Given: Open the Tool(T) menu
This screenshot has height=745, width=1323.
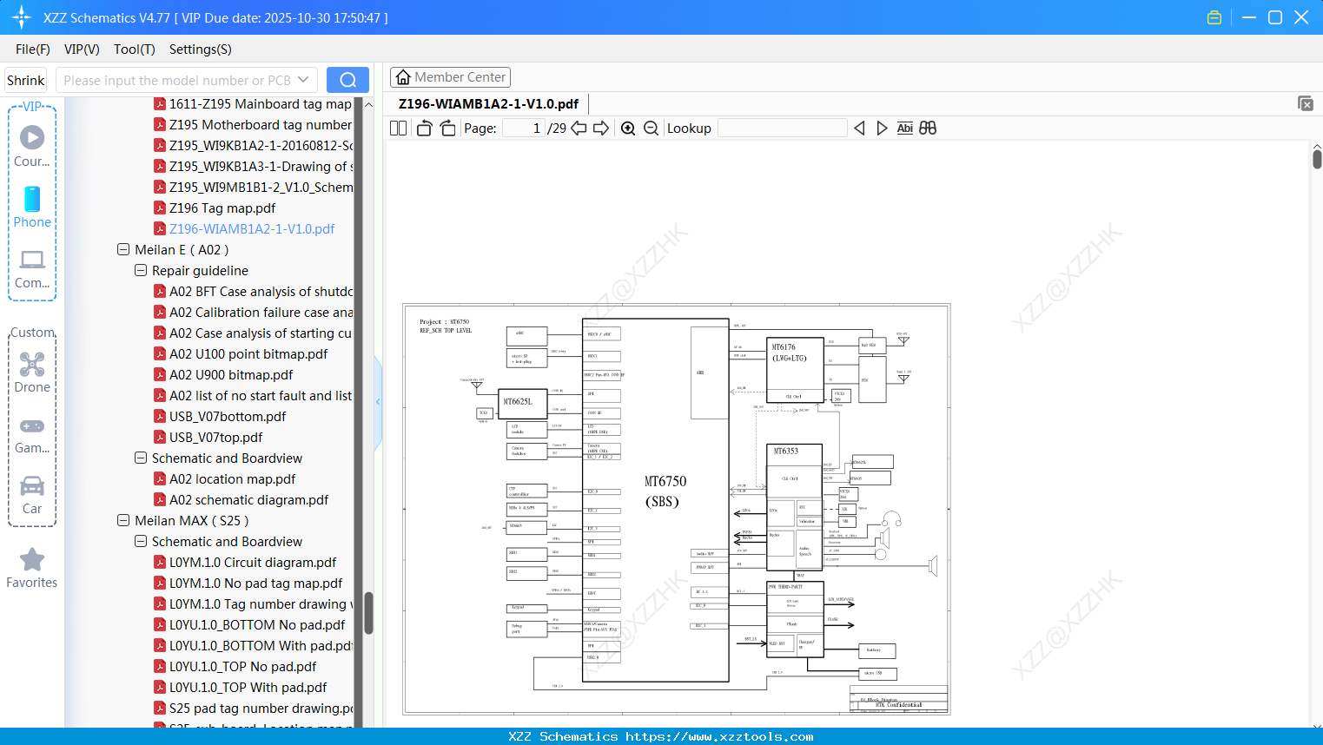Looking at the screenshot, I should point(134,49).
